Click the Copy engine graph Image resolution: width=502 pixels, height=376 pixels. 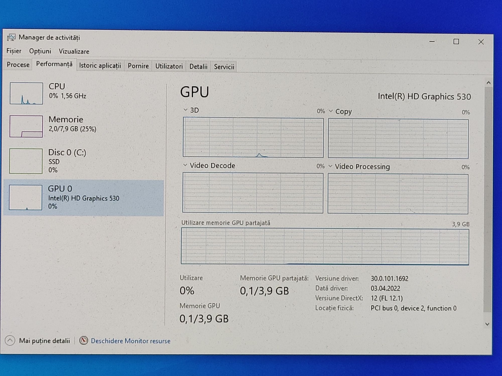point(398,139)
